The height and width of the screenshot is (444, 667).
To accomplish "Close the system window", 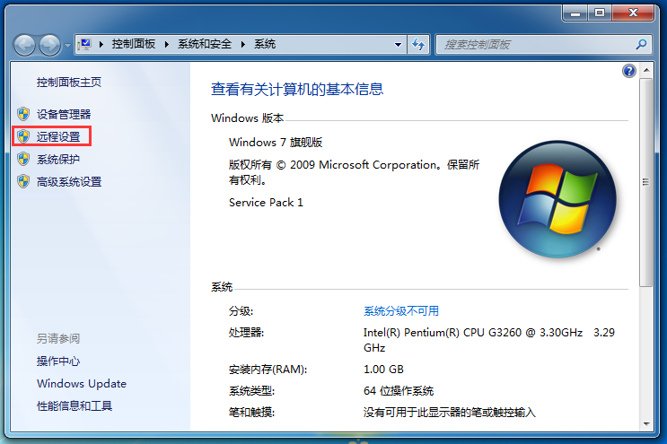I will (633, 13).
